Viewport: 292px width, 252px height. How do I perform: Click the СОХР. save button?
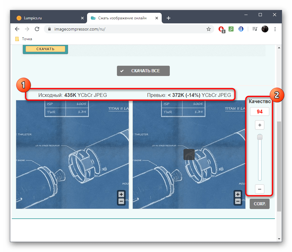click(259, 204)
